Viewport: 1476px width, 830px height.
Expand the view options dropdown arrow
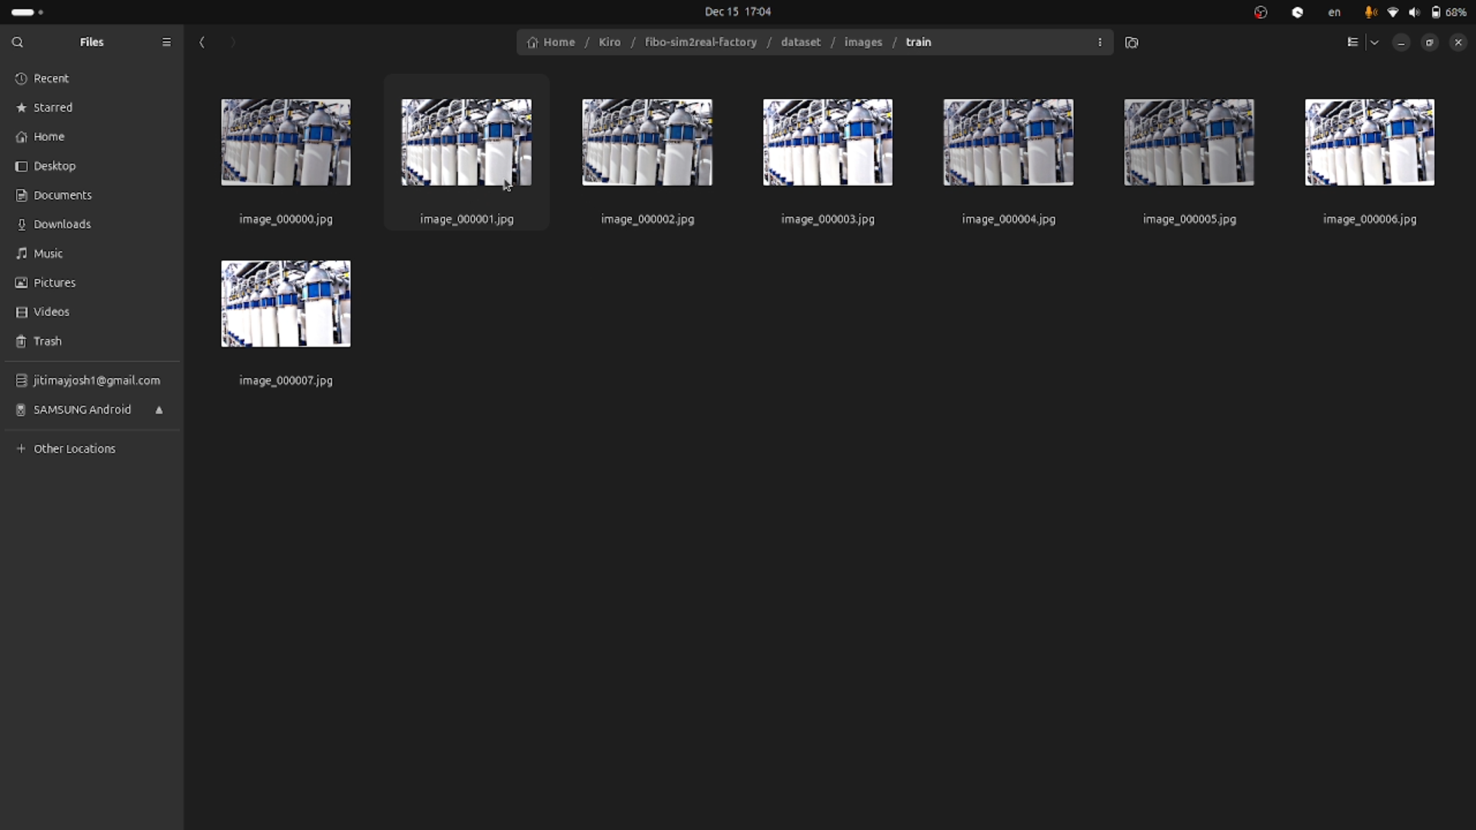coord(1375,42)
